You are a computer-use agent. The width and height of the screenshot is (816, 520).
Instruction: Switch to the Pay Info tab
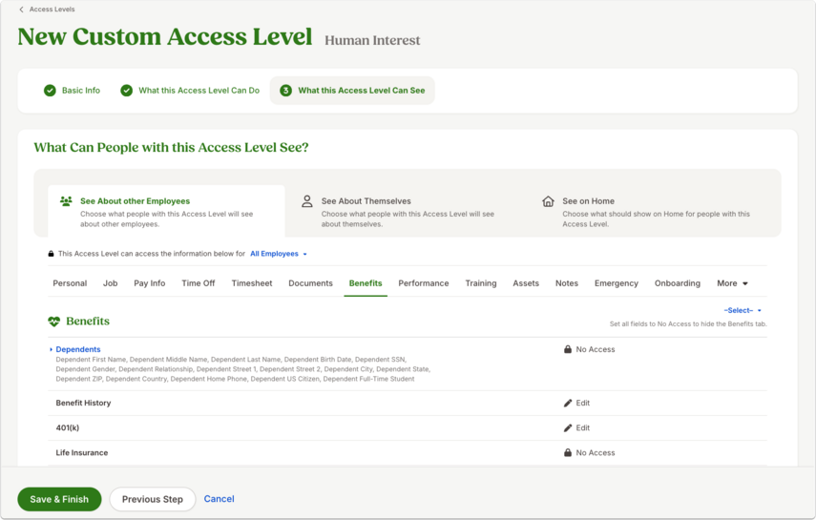149,283
